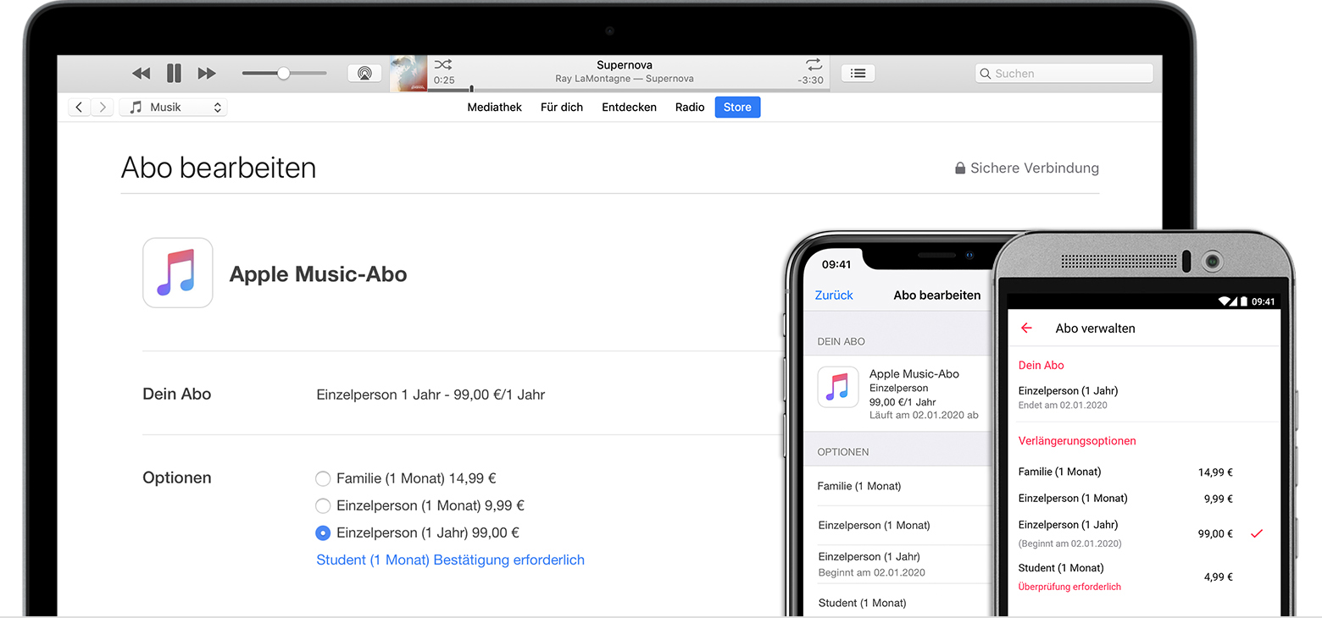The image size is (1322, 618).
Task: Tap Student (1 Monat) on Android phone
Action: pyautogui.click(x=1061, y=567)
